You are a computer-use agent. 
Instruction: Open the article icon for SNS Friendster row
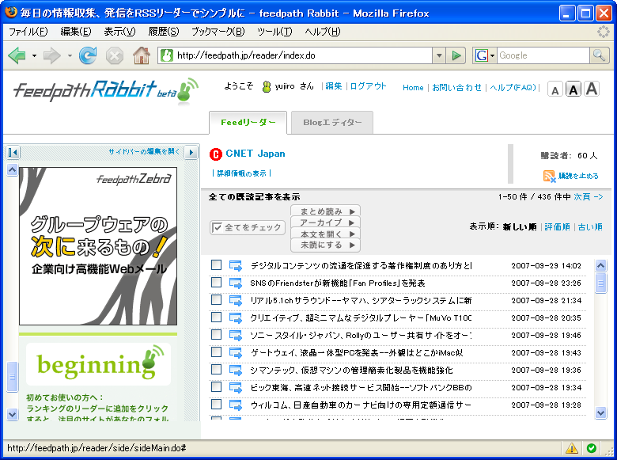[x=235, y=283]
